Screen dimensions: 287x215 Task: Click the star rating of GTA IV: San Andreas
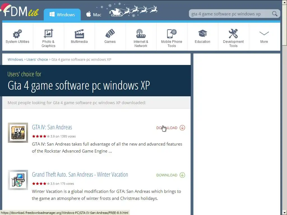click(41, 136)
